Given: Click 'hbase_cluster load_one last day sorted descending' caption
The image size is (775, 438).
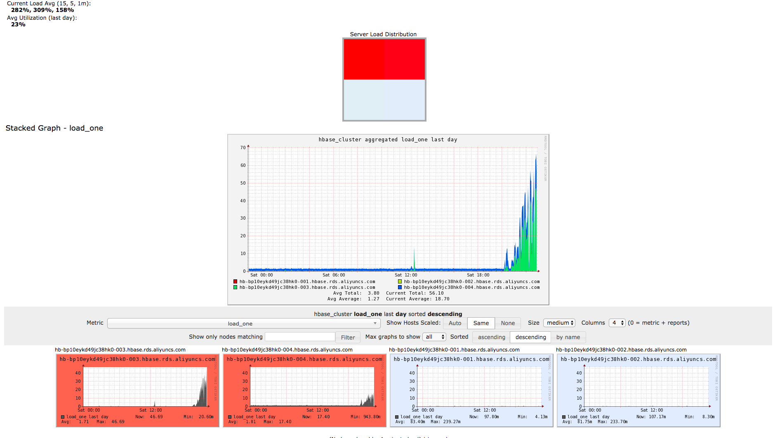Looking at the screenshot, I should 388,314.
